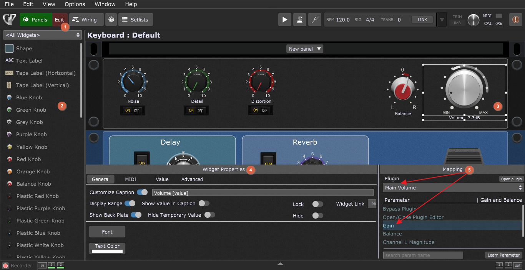Expand the All Widgets dropdown
This screenshot has width=525, height=270.
(42, 35)
